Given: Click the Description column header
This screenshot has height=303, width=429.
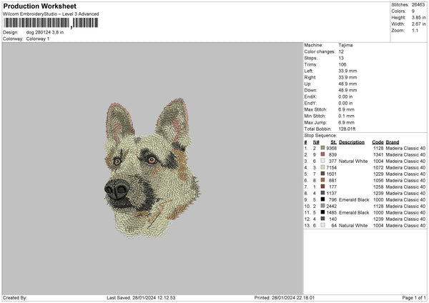Looking at the screenshot, I should tap(352, 141).
